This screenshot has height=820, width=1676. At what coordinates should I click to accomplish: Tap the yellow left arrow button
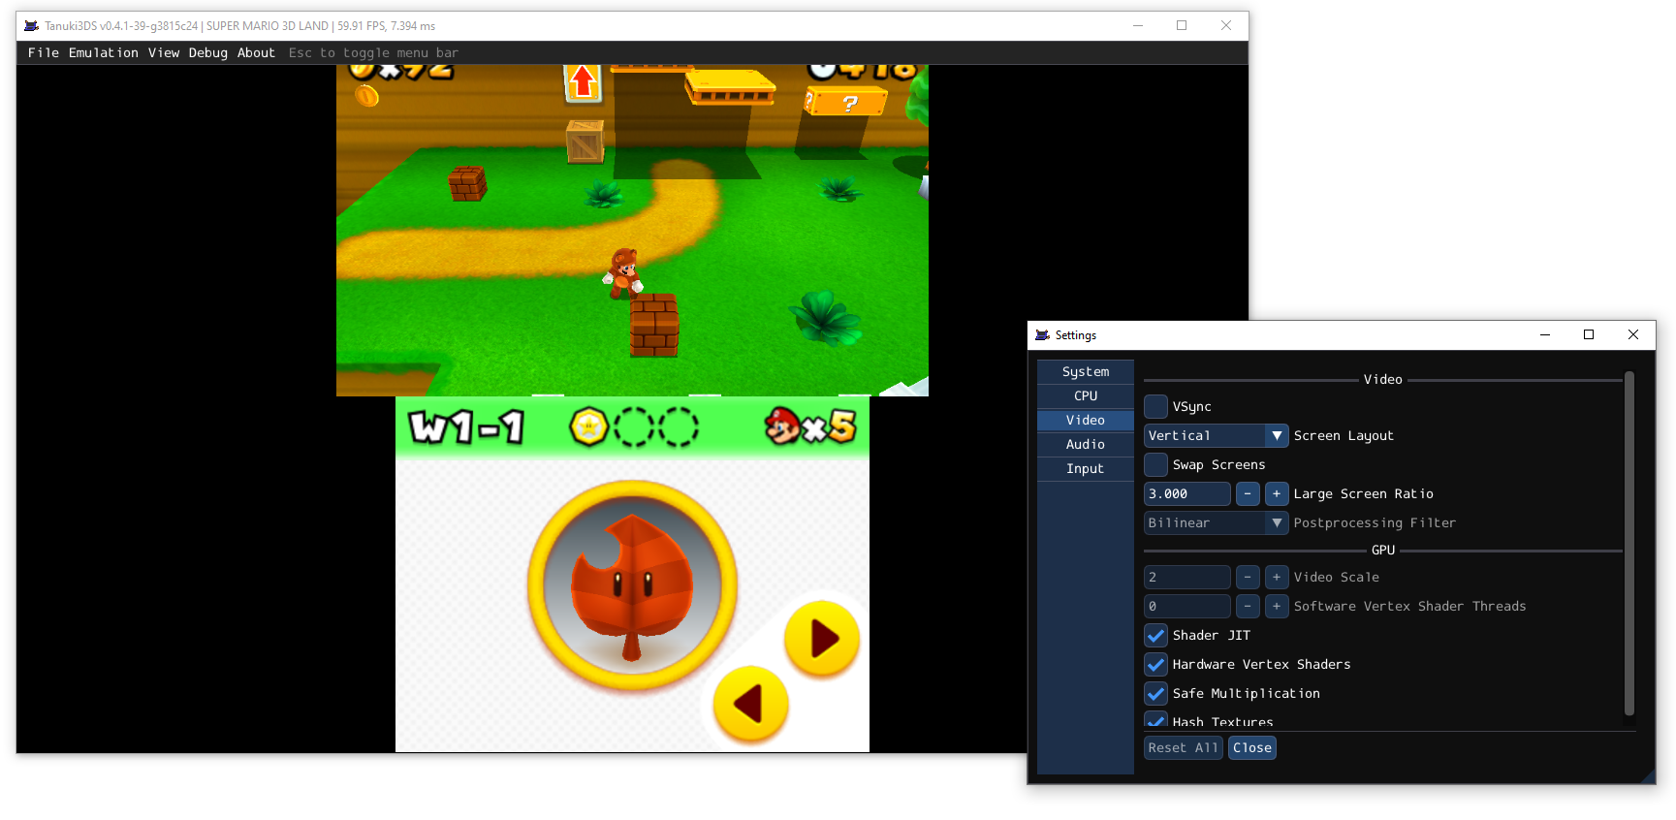[750, 704]
